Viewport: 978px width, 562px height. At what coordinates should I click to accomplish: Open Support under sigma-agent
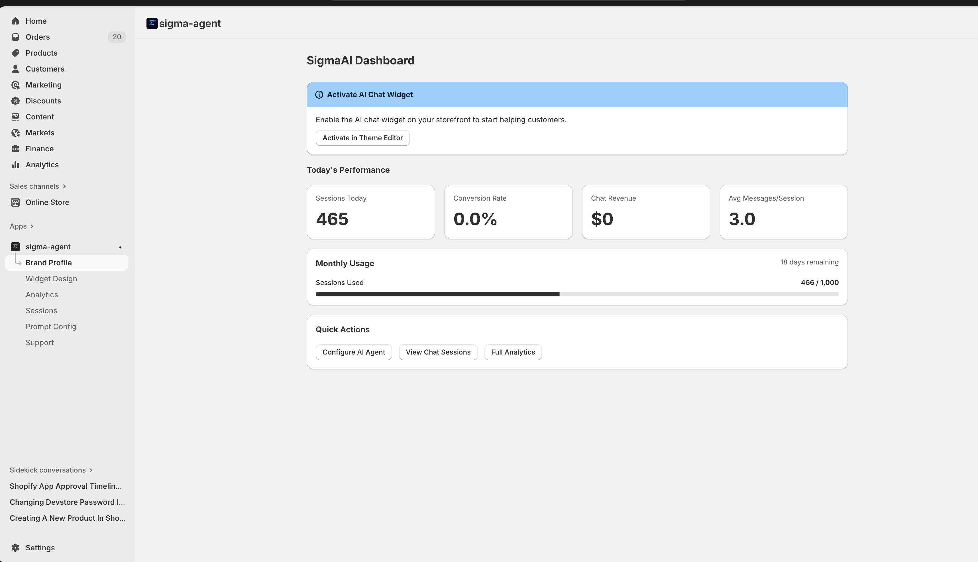click(67, 342)
